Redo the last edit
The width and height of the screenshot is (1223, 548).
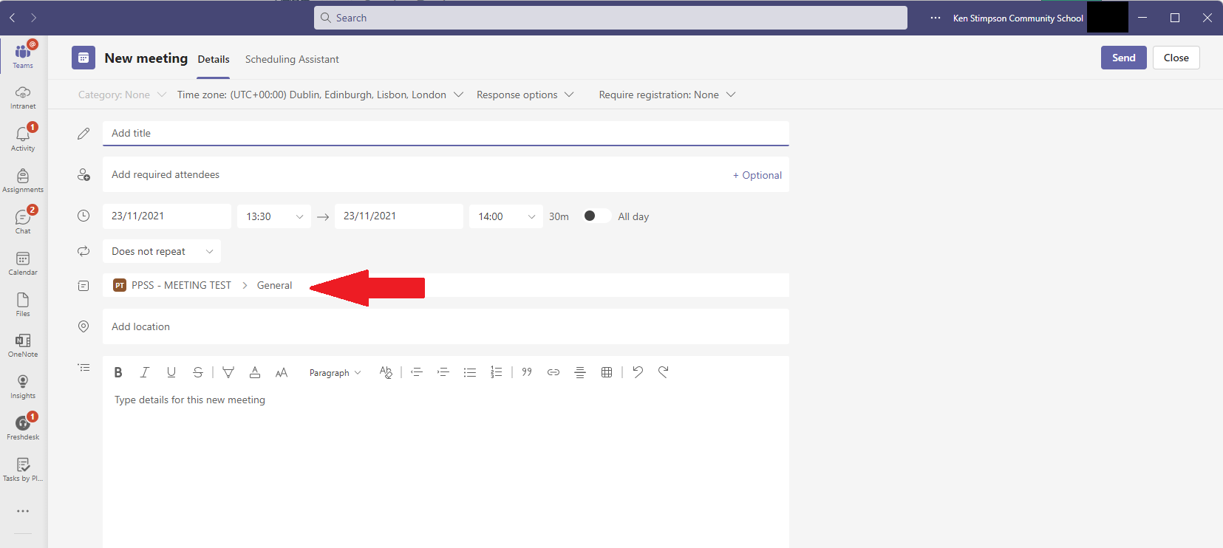tap(664, 372)
